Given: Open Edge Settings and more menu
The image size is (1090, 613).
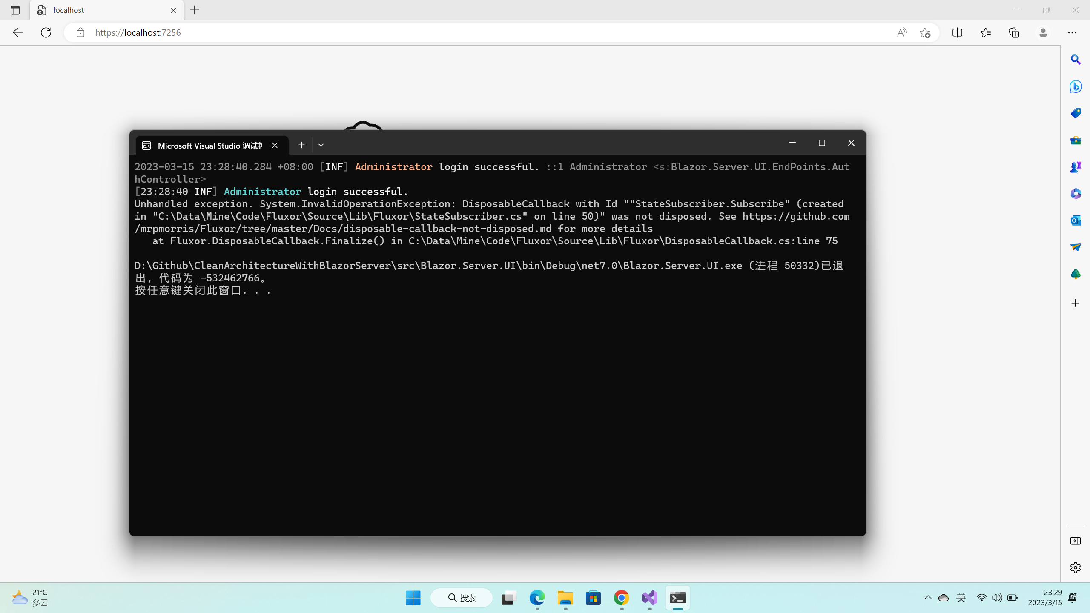Looking at the screenshot, I should [1072, 32].
